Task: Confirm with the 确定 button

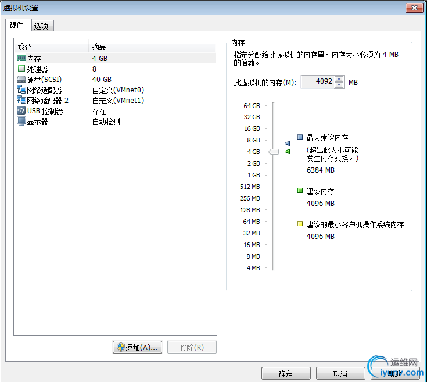Action: [x=286, y=373]
